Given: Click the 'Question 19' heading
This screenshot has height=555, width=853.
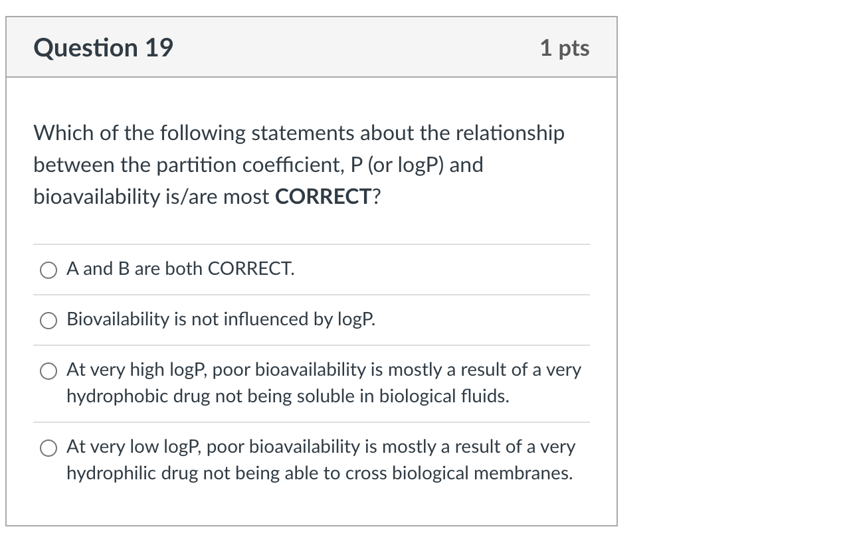Looking at the screenshot, I should click(103, 47).
